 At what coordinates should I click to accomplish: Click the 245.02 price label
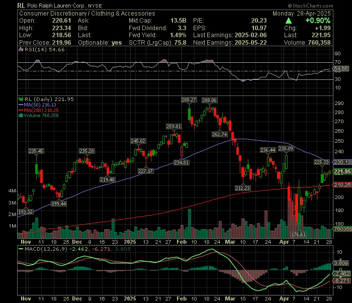point(138,141)
